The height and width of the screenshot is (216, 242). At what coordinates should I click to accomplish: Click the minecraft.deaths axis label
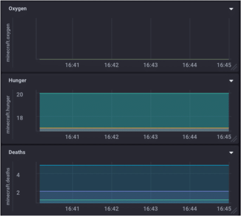coord(8,186)
